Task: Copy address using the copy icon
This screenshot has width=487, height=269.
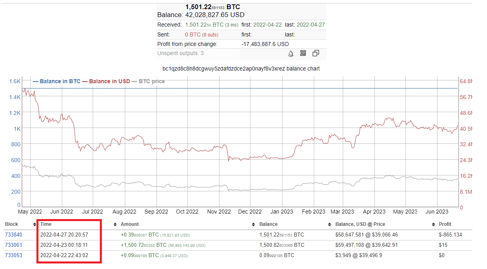Action: click(316, 53)
